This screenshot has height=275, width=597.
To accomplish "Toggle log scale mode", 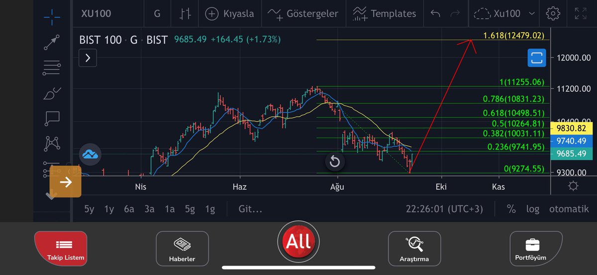I will pos(533,209).
